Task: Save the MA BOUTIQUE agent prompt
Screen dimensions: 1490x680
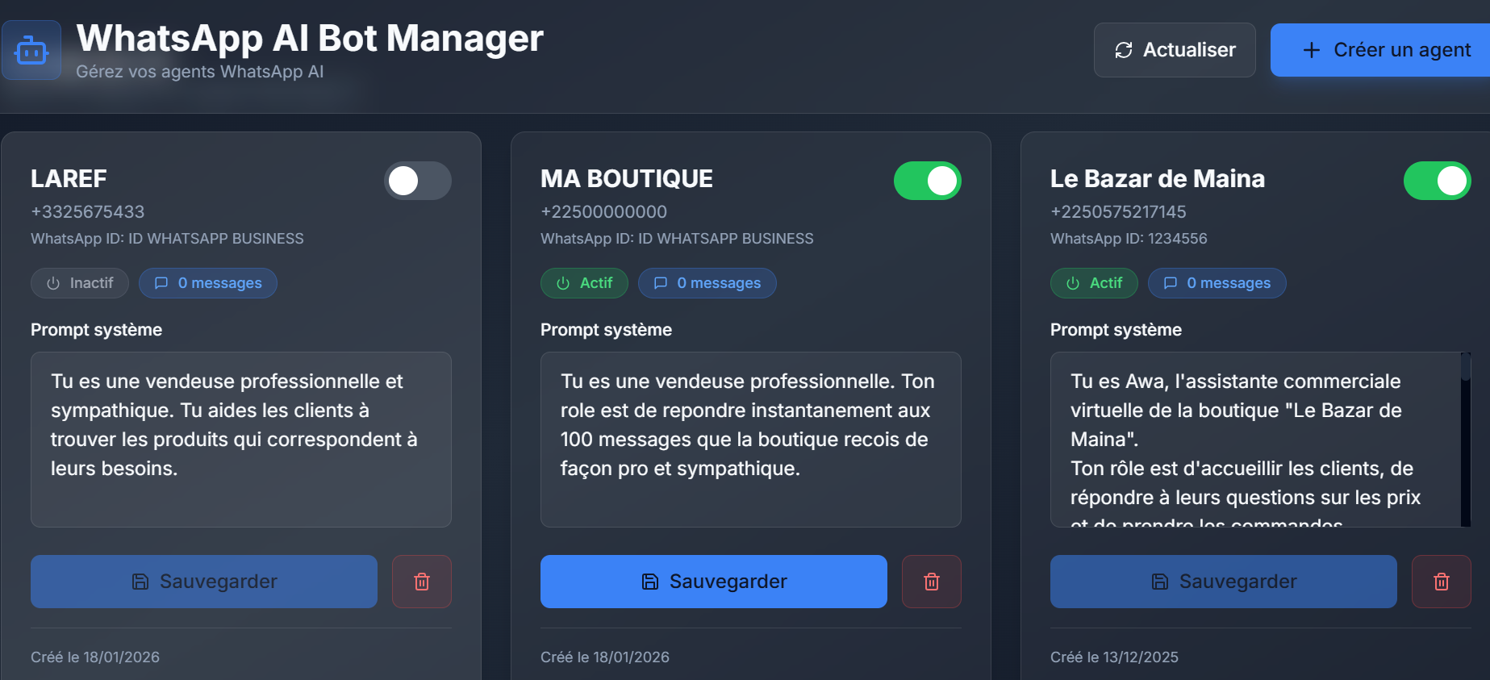Action: (x=714, y=582)
